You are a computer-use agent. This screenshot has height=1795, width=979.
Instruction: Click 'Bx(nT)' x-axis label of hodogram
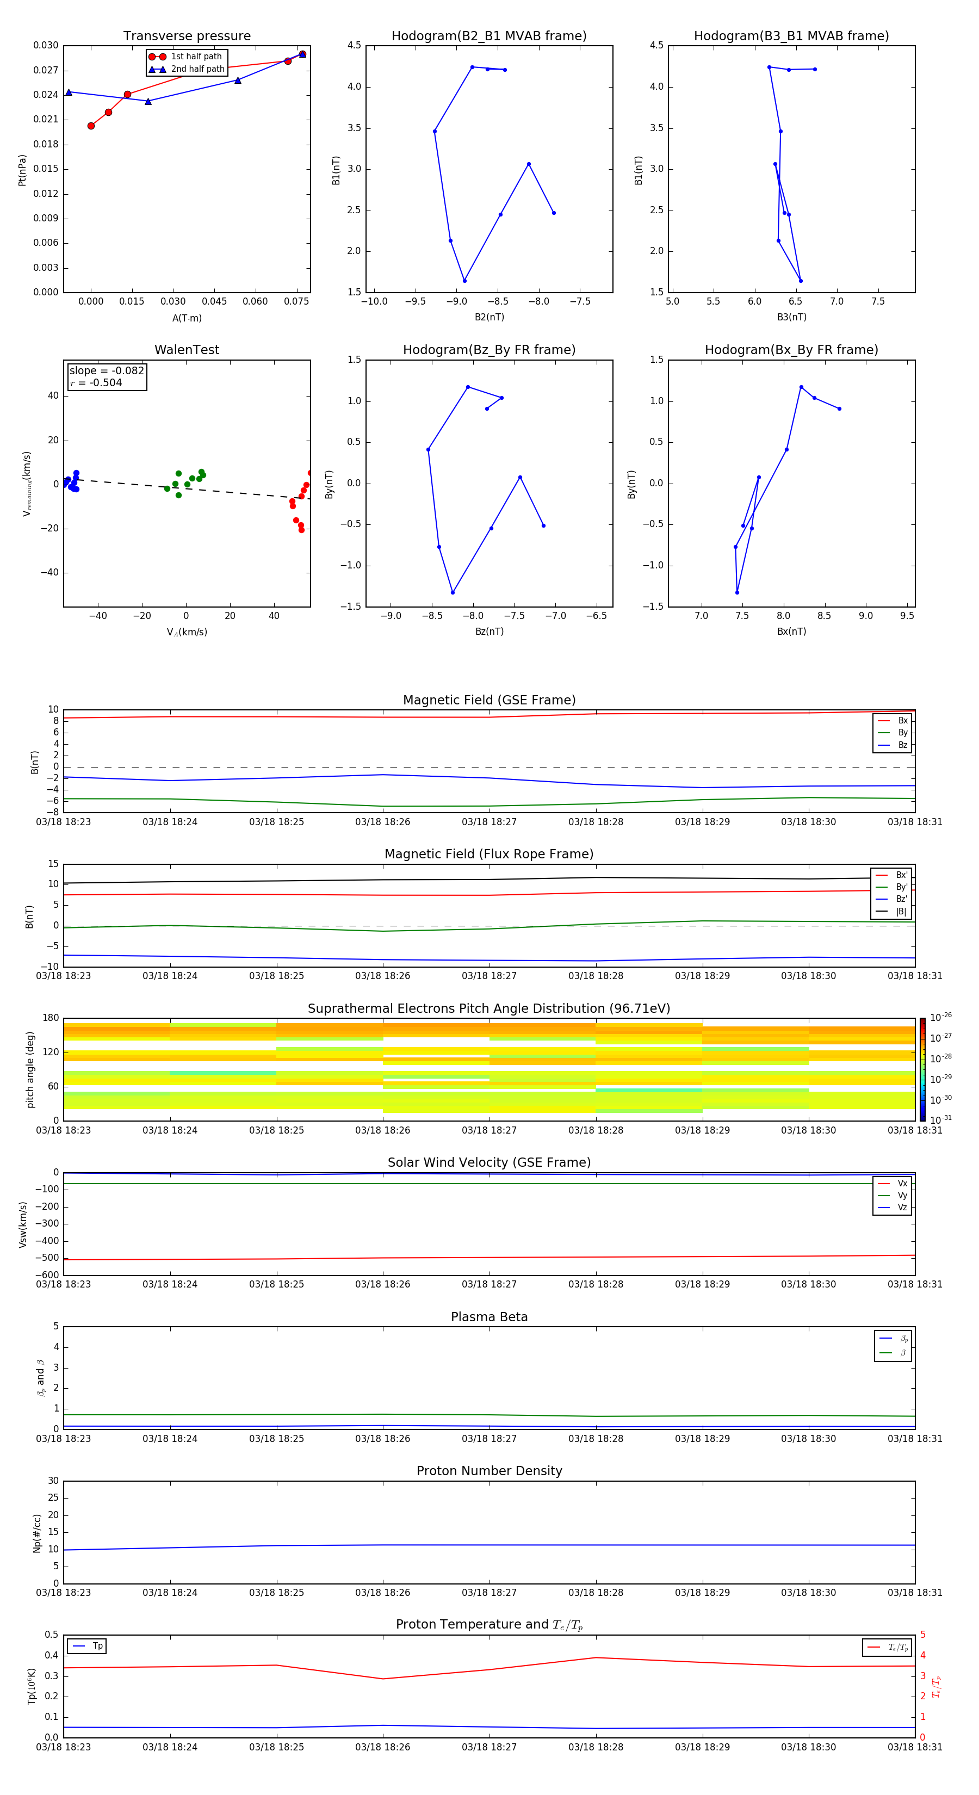[x=791, y=632]
